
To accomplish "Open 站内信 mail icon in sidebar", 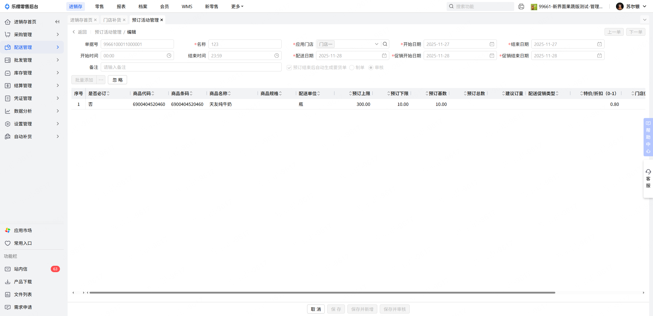I will coord(8,269).
